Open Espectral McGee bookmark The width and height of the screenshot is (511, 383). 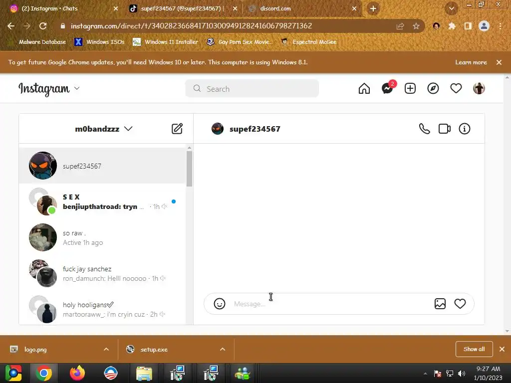(309, 42)
